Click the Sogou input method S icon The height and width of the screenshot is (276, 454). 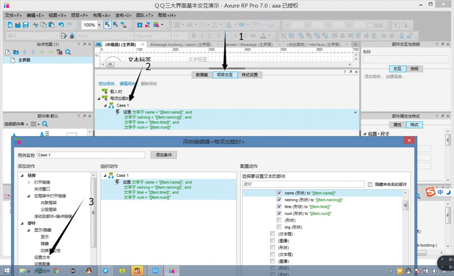click(431, 192)
